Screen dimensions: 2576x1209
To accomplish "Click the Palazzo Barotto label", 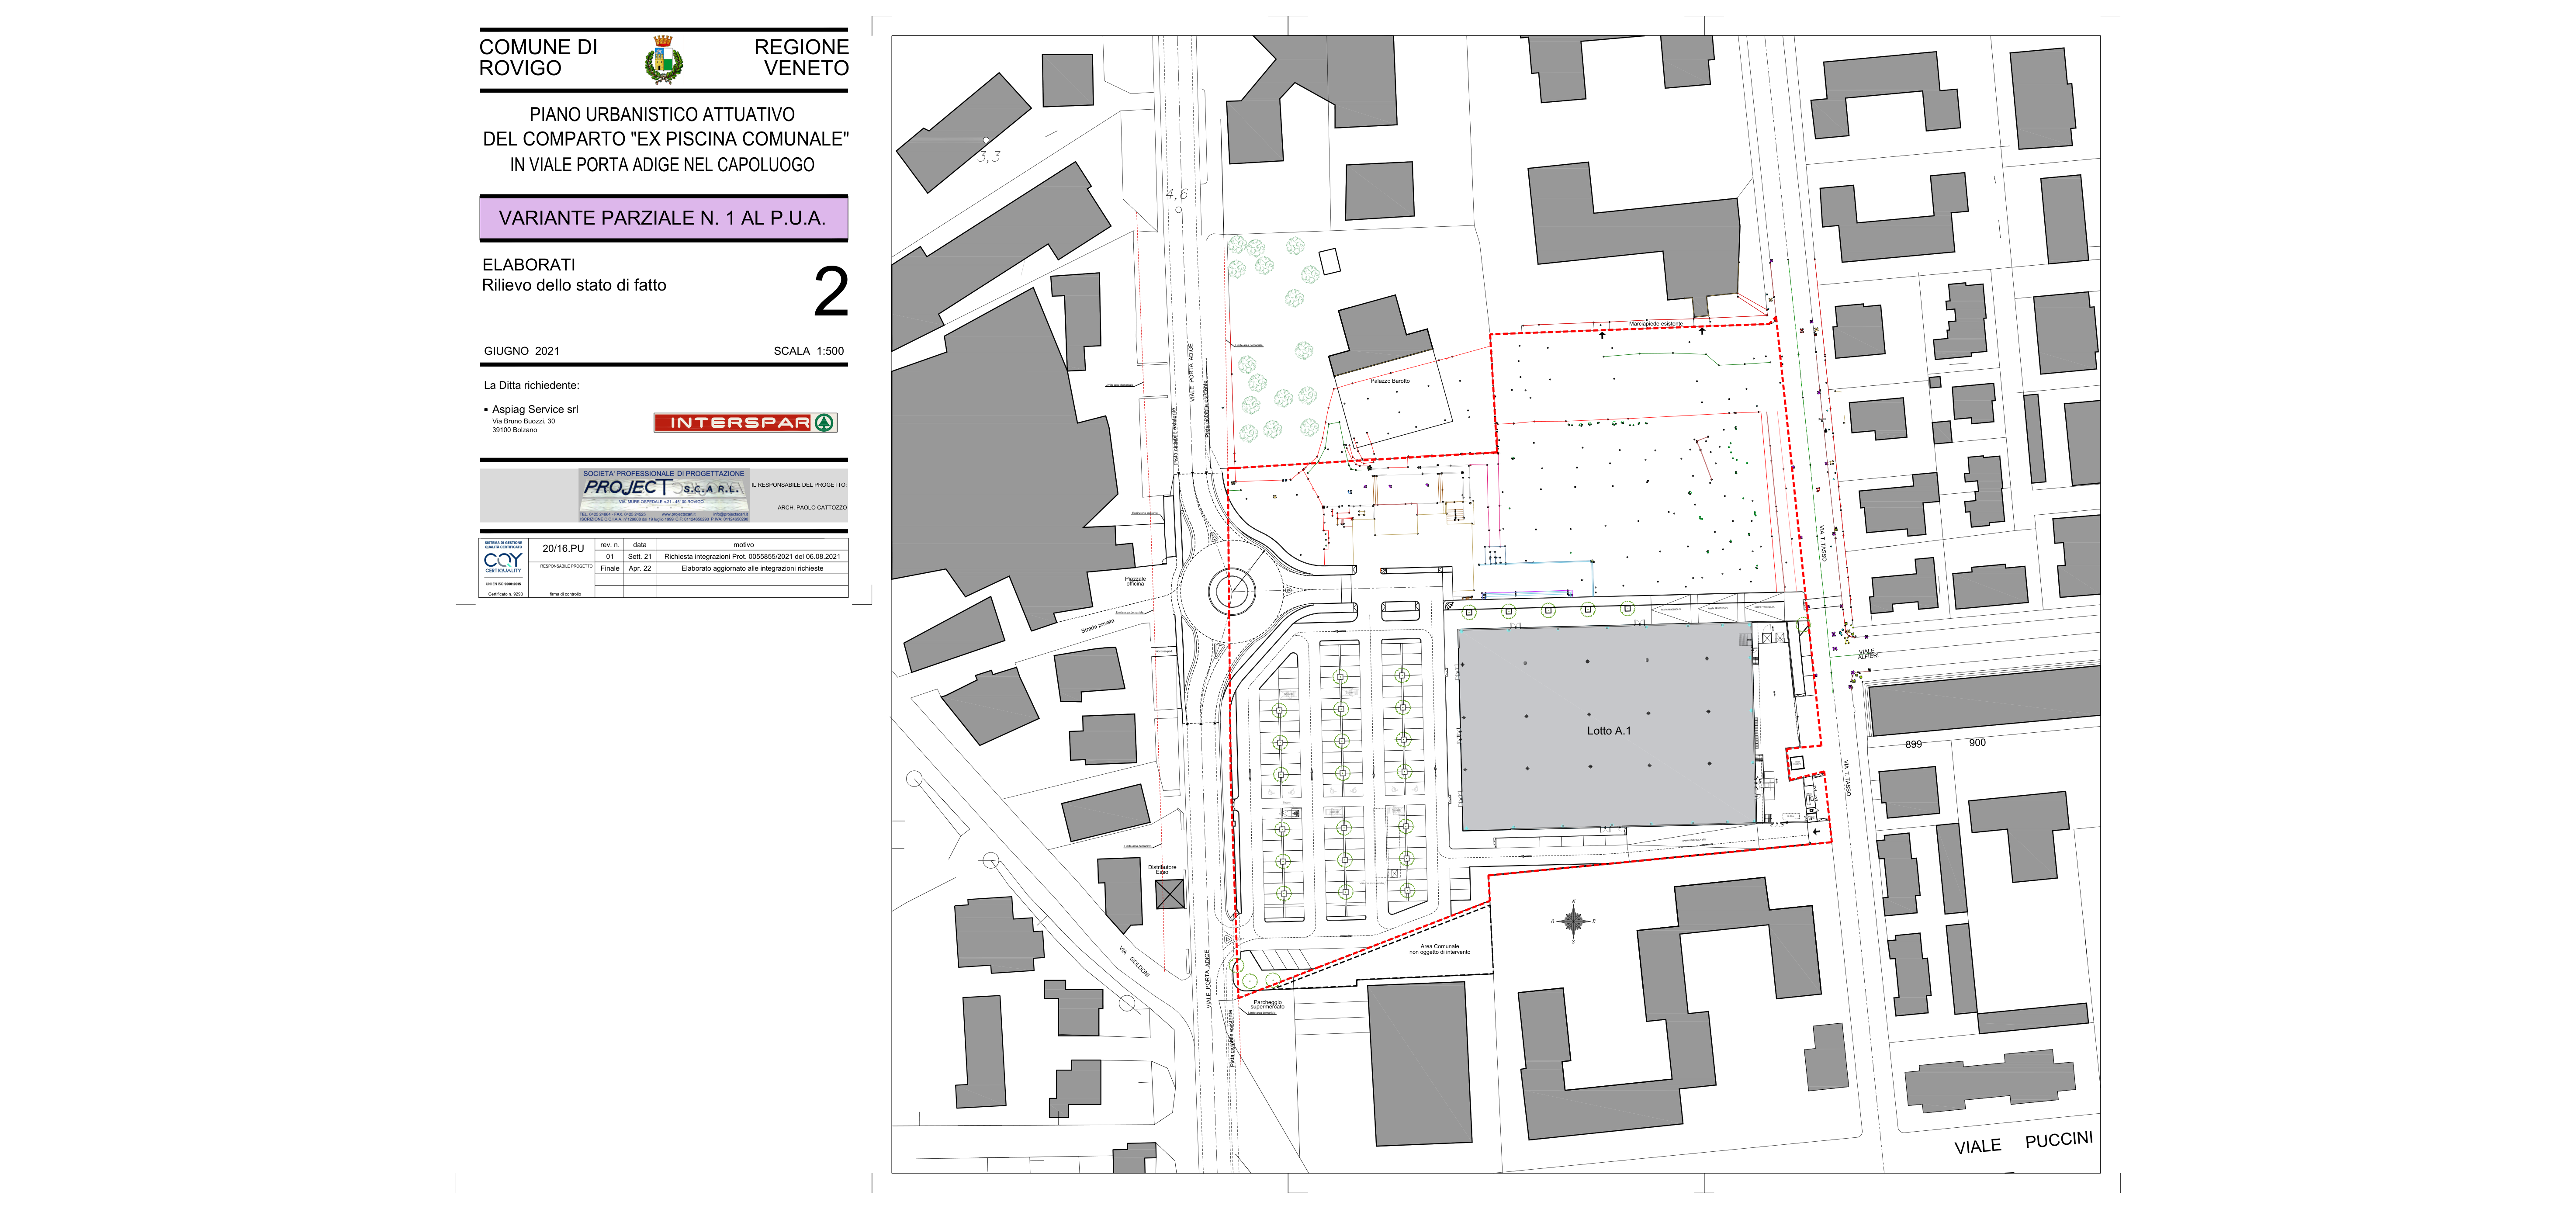I will [1389, 381].
